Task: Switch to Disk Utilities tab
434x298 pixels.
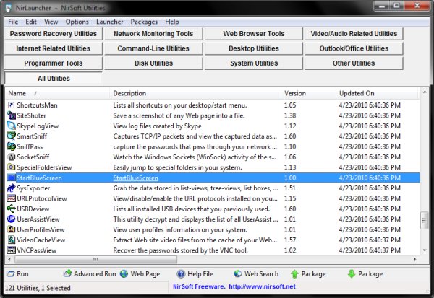Action: pyautogui.click(x=153, y=63)
